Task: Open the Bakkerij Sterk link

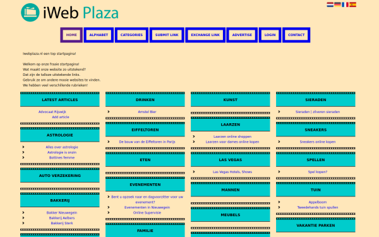Action: 62,223
